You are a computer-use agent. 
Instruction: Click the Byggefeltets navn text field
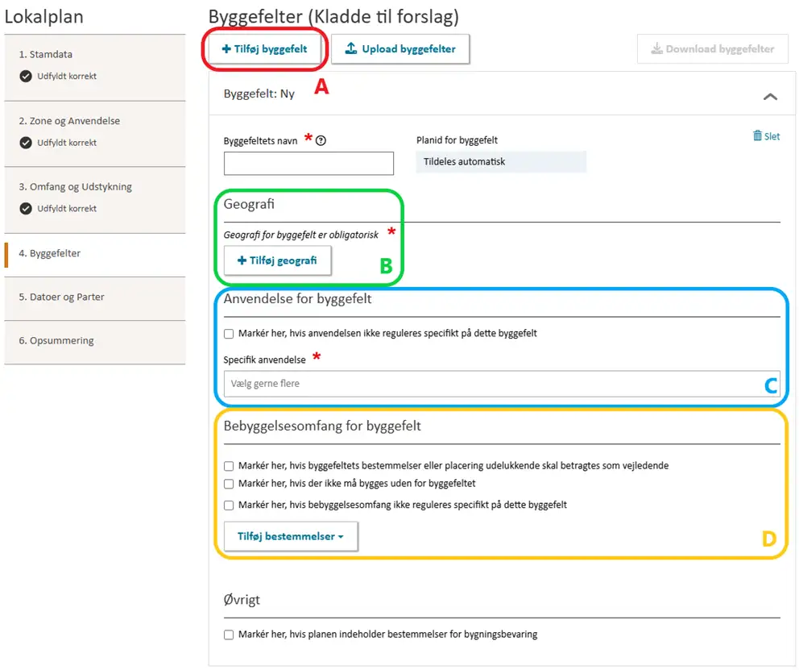point(308,164)
